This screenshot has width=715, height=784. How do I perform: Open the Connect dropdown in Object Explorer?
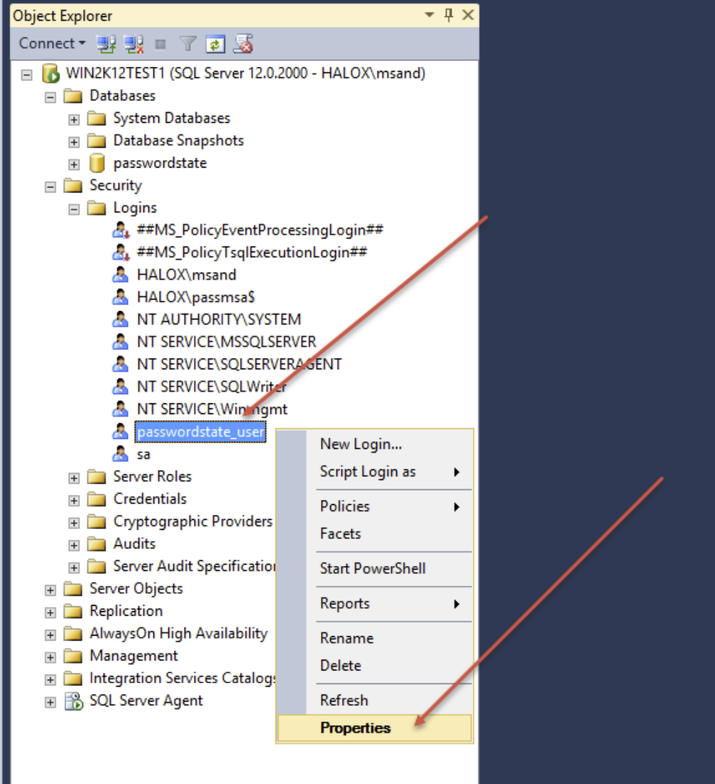click(52, 43)
